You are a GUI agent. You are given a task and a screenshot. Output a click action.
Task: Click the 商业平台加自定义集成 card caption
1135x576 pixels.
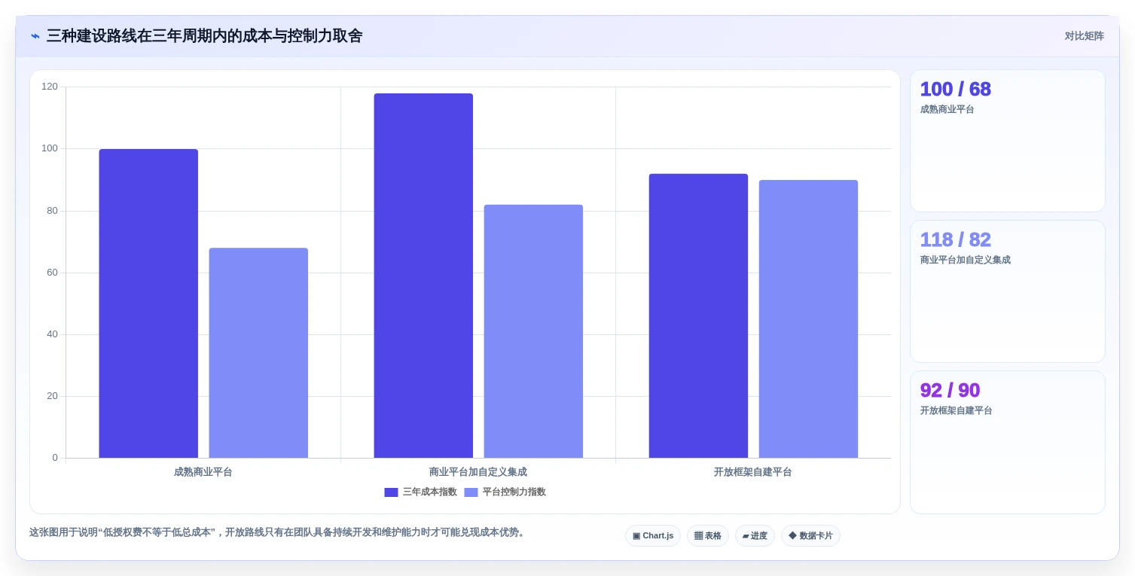(965, 260)
